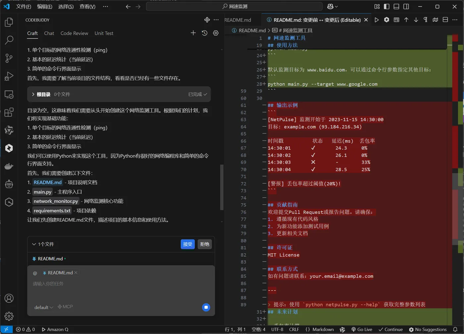Click the notifications bell in status bar
The width and height of the screenshot is (464, 334).
455,329
